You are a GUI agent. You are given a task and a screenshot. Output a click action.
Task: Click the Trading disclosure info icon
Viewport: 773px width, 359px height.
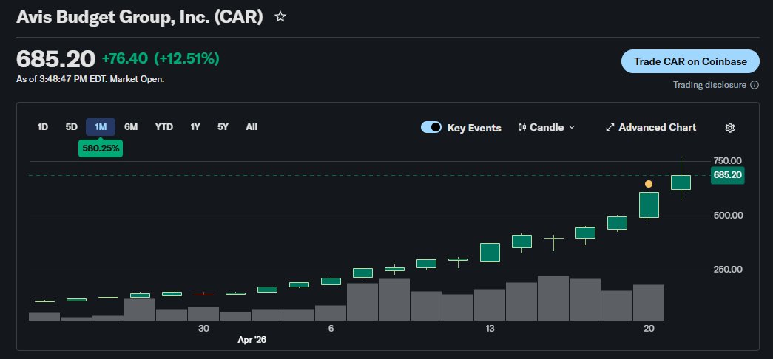coord(755,85)
